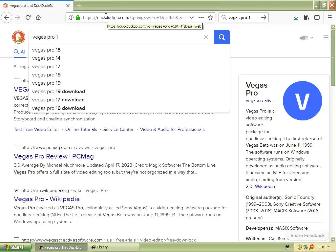336x252 pixels.
Task: Click the Firefox back arrow button
Action: tap(7, 17)
